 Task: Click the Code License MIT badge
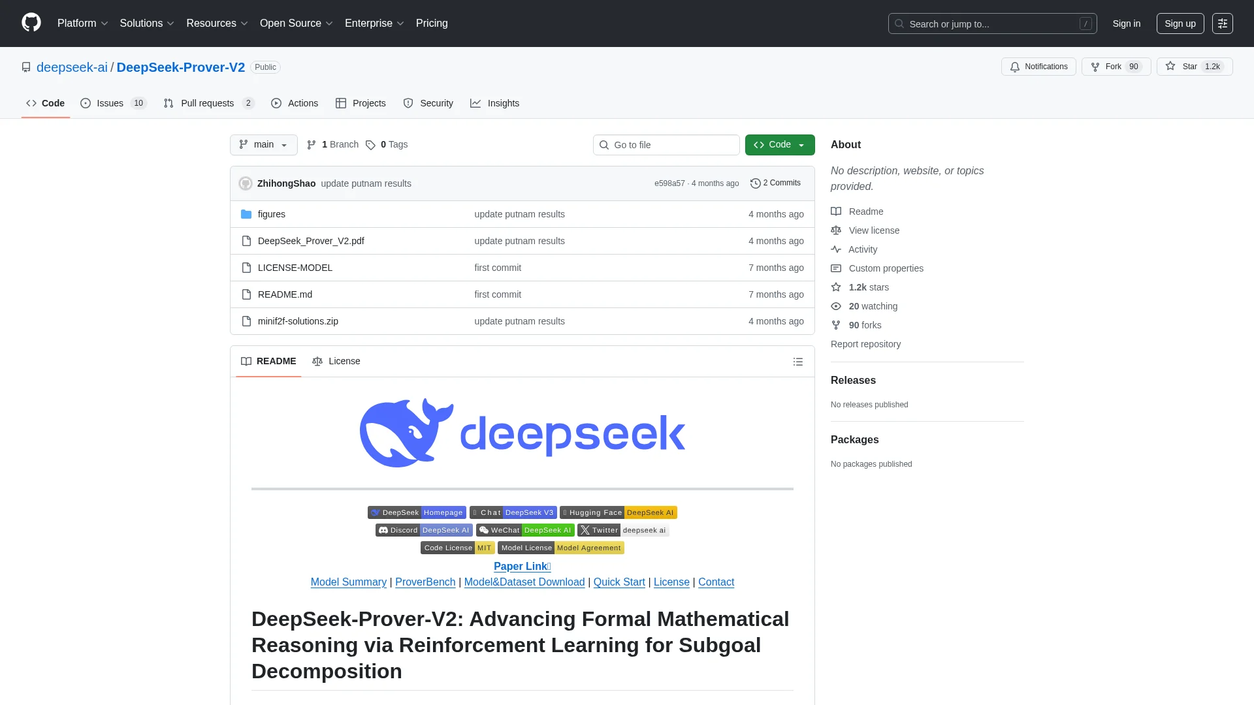[x=457, y=548]
